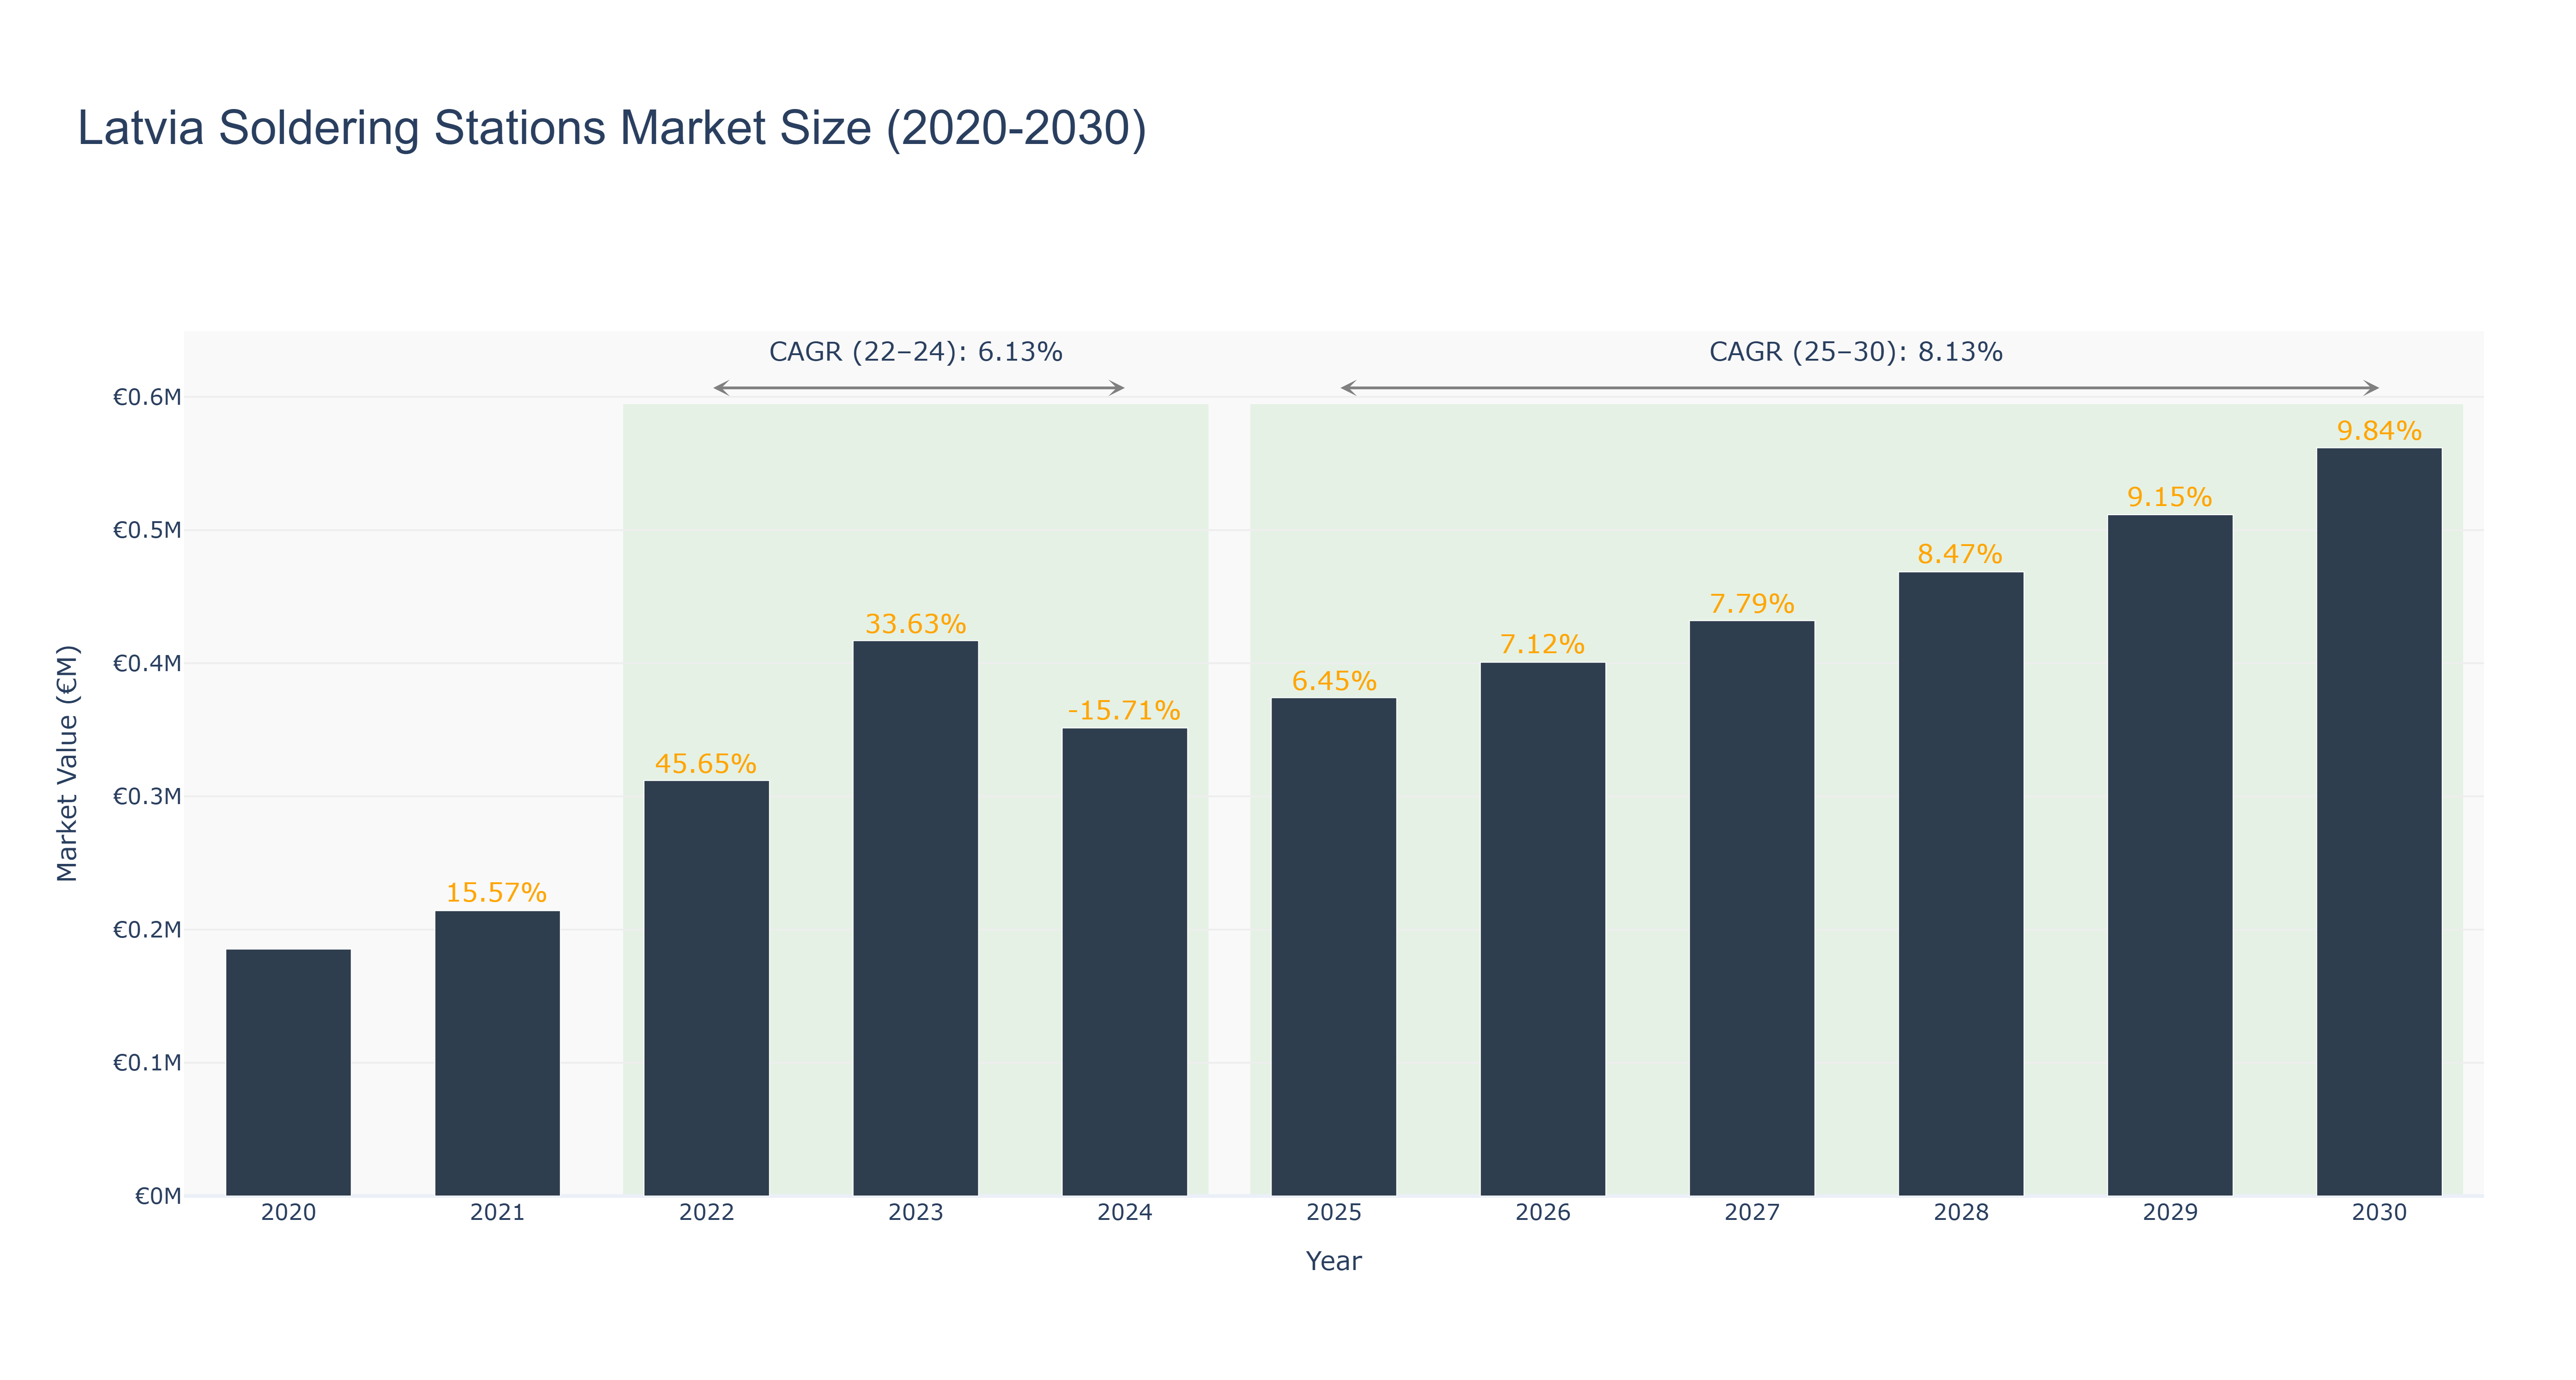2576x1380 pixels.
Task: Click the €0.6M y-axis tick label
Action: [147, 397]
